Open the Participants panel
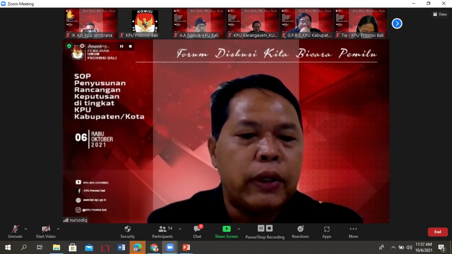Screen dimensions: 452x254 (x=162, y=231)
